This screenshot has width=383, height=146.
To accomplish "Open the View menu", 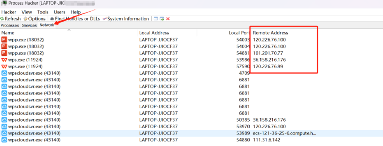I will tap(27, 12).
